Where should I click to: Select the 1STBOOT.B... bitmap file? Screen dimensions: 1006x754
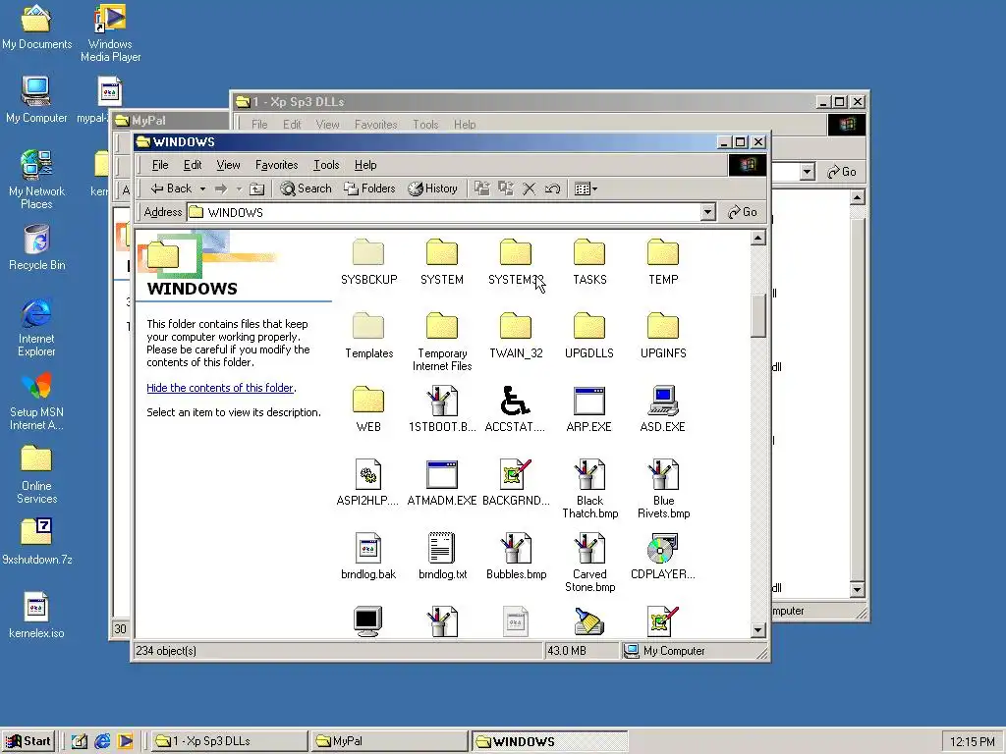click(x=441, y=409)
